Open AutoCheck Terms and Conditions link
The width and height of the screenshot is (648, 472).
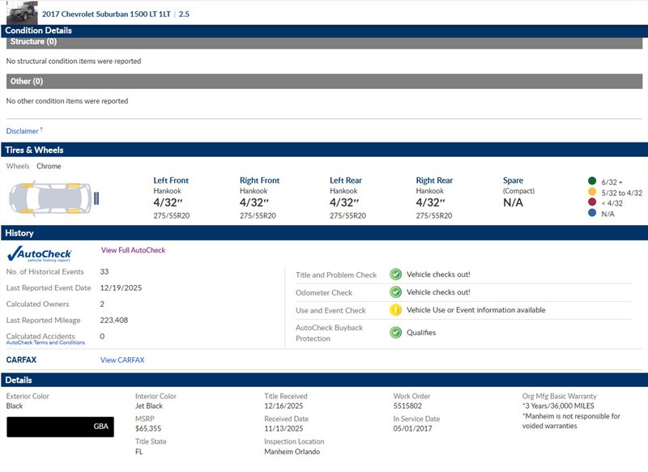[x=45, y=343]
